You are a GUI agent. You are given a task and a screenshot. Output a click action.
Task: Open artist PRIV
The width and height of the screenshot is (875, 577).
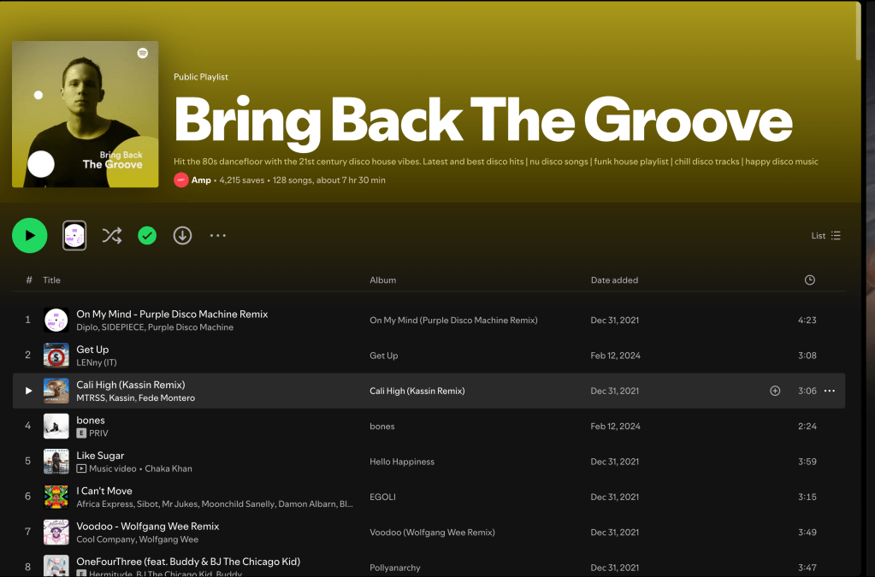click(98, 433)
